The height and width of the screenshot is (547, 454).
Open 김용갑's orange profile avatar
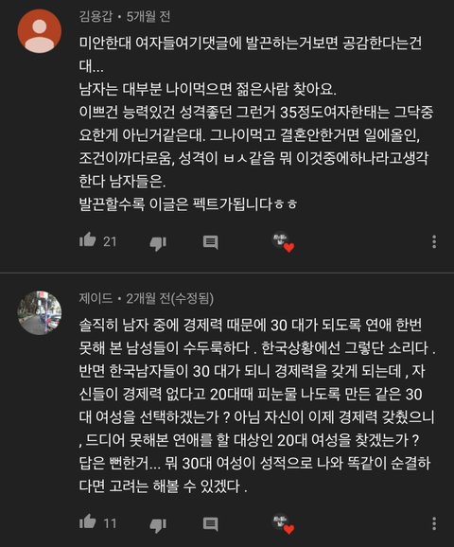pos(40,31)
